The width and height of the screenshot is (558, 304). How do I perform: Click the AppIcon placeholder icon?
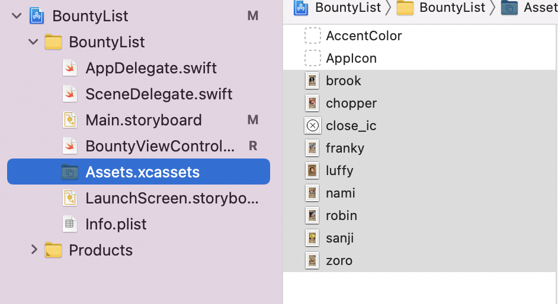click(312, 58)
